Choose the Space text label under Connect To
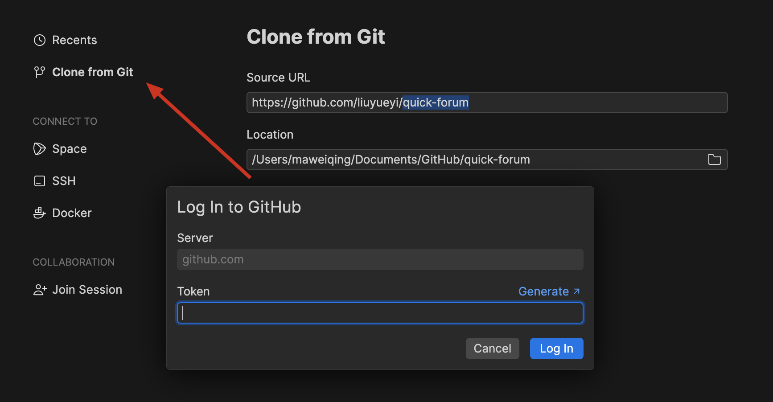This screenshot has width=773, height=402. pos(70,149)
